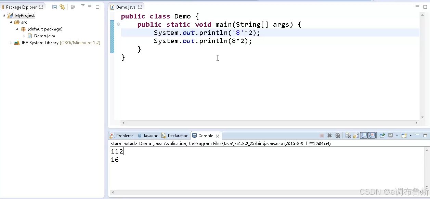This screenshot has height=199, width=430.
Task: Open the Javadoc tab
Action: pyautogui.click(x=148, y=136)
